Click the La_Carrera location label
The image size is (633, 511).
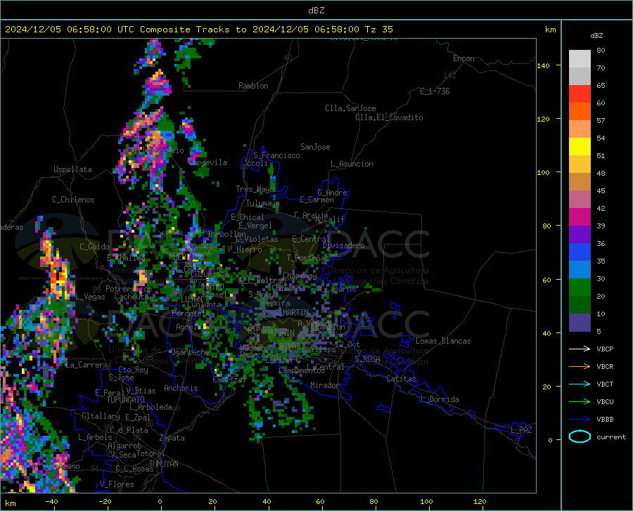point(87,365)
